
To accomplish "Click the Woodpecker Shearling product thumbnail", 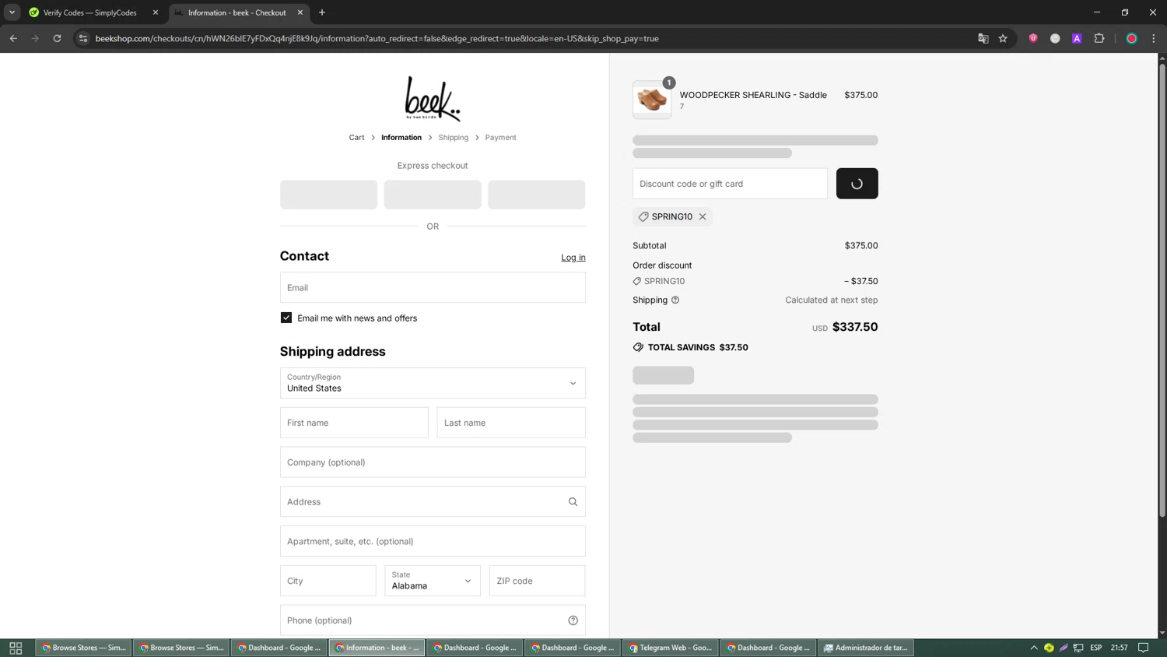I will click(x=652, y=100).
